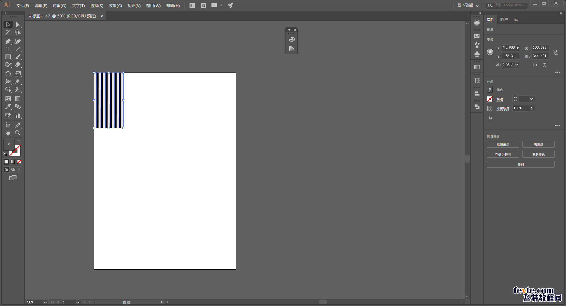Set fill mode to None
Screen dimensions: 566x306
click(x=19, y=162)
